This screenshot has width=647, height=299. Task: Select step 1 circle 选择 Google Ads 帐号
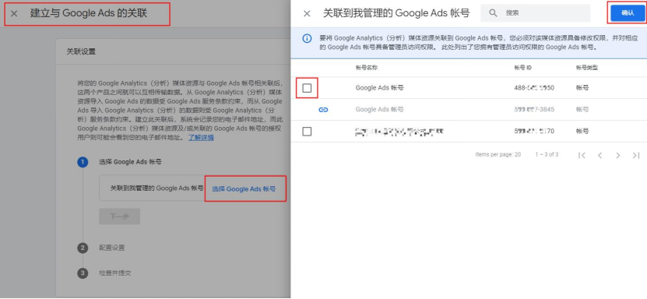(83, 162)
